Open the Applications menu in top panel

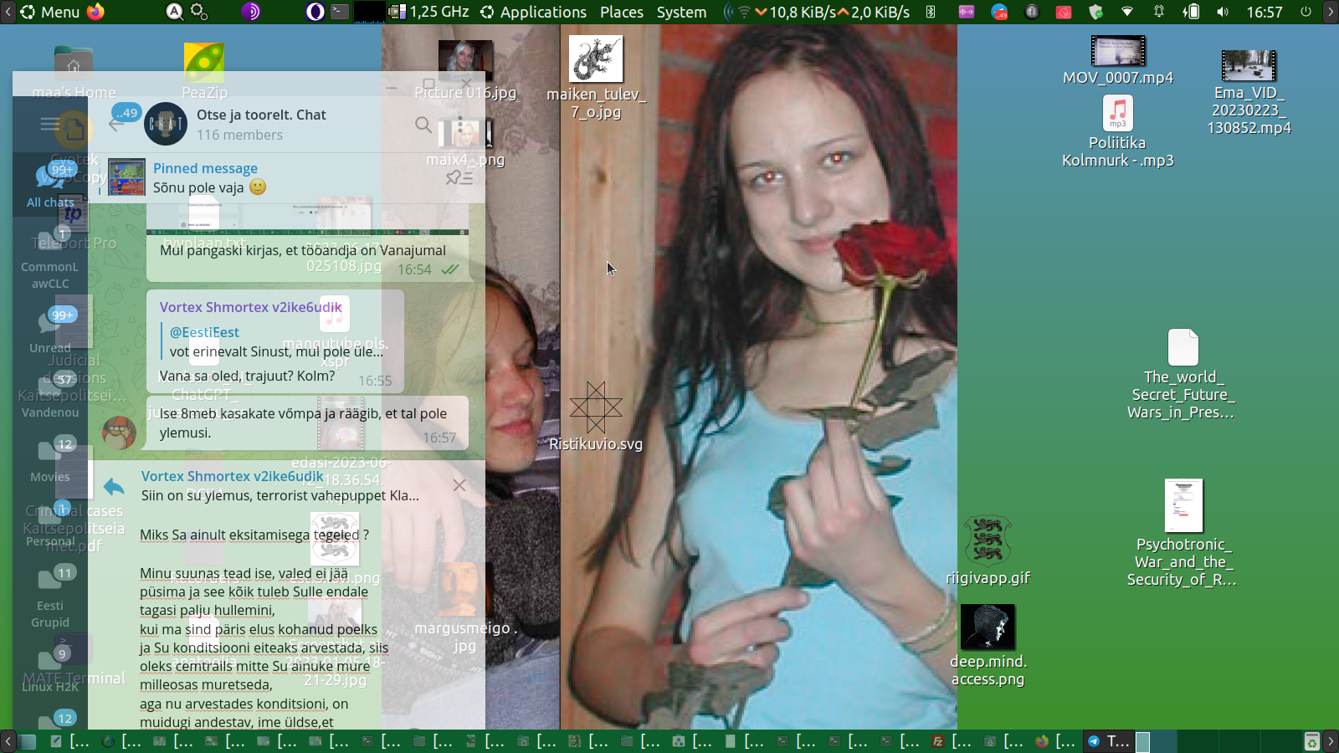click(x=533, y=12)
